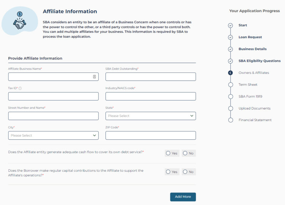The width and height of the screenshot is (285, 205).
Task: Click into the Industry/NAICS code field
Action: click(x=151, y=96)
